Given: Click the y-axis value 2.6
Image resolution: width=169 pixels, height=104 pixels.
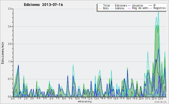Looking at the screenshot, I should (10, 26).
